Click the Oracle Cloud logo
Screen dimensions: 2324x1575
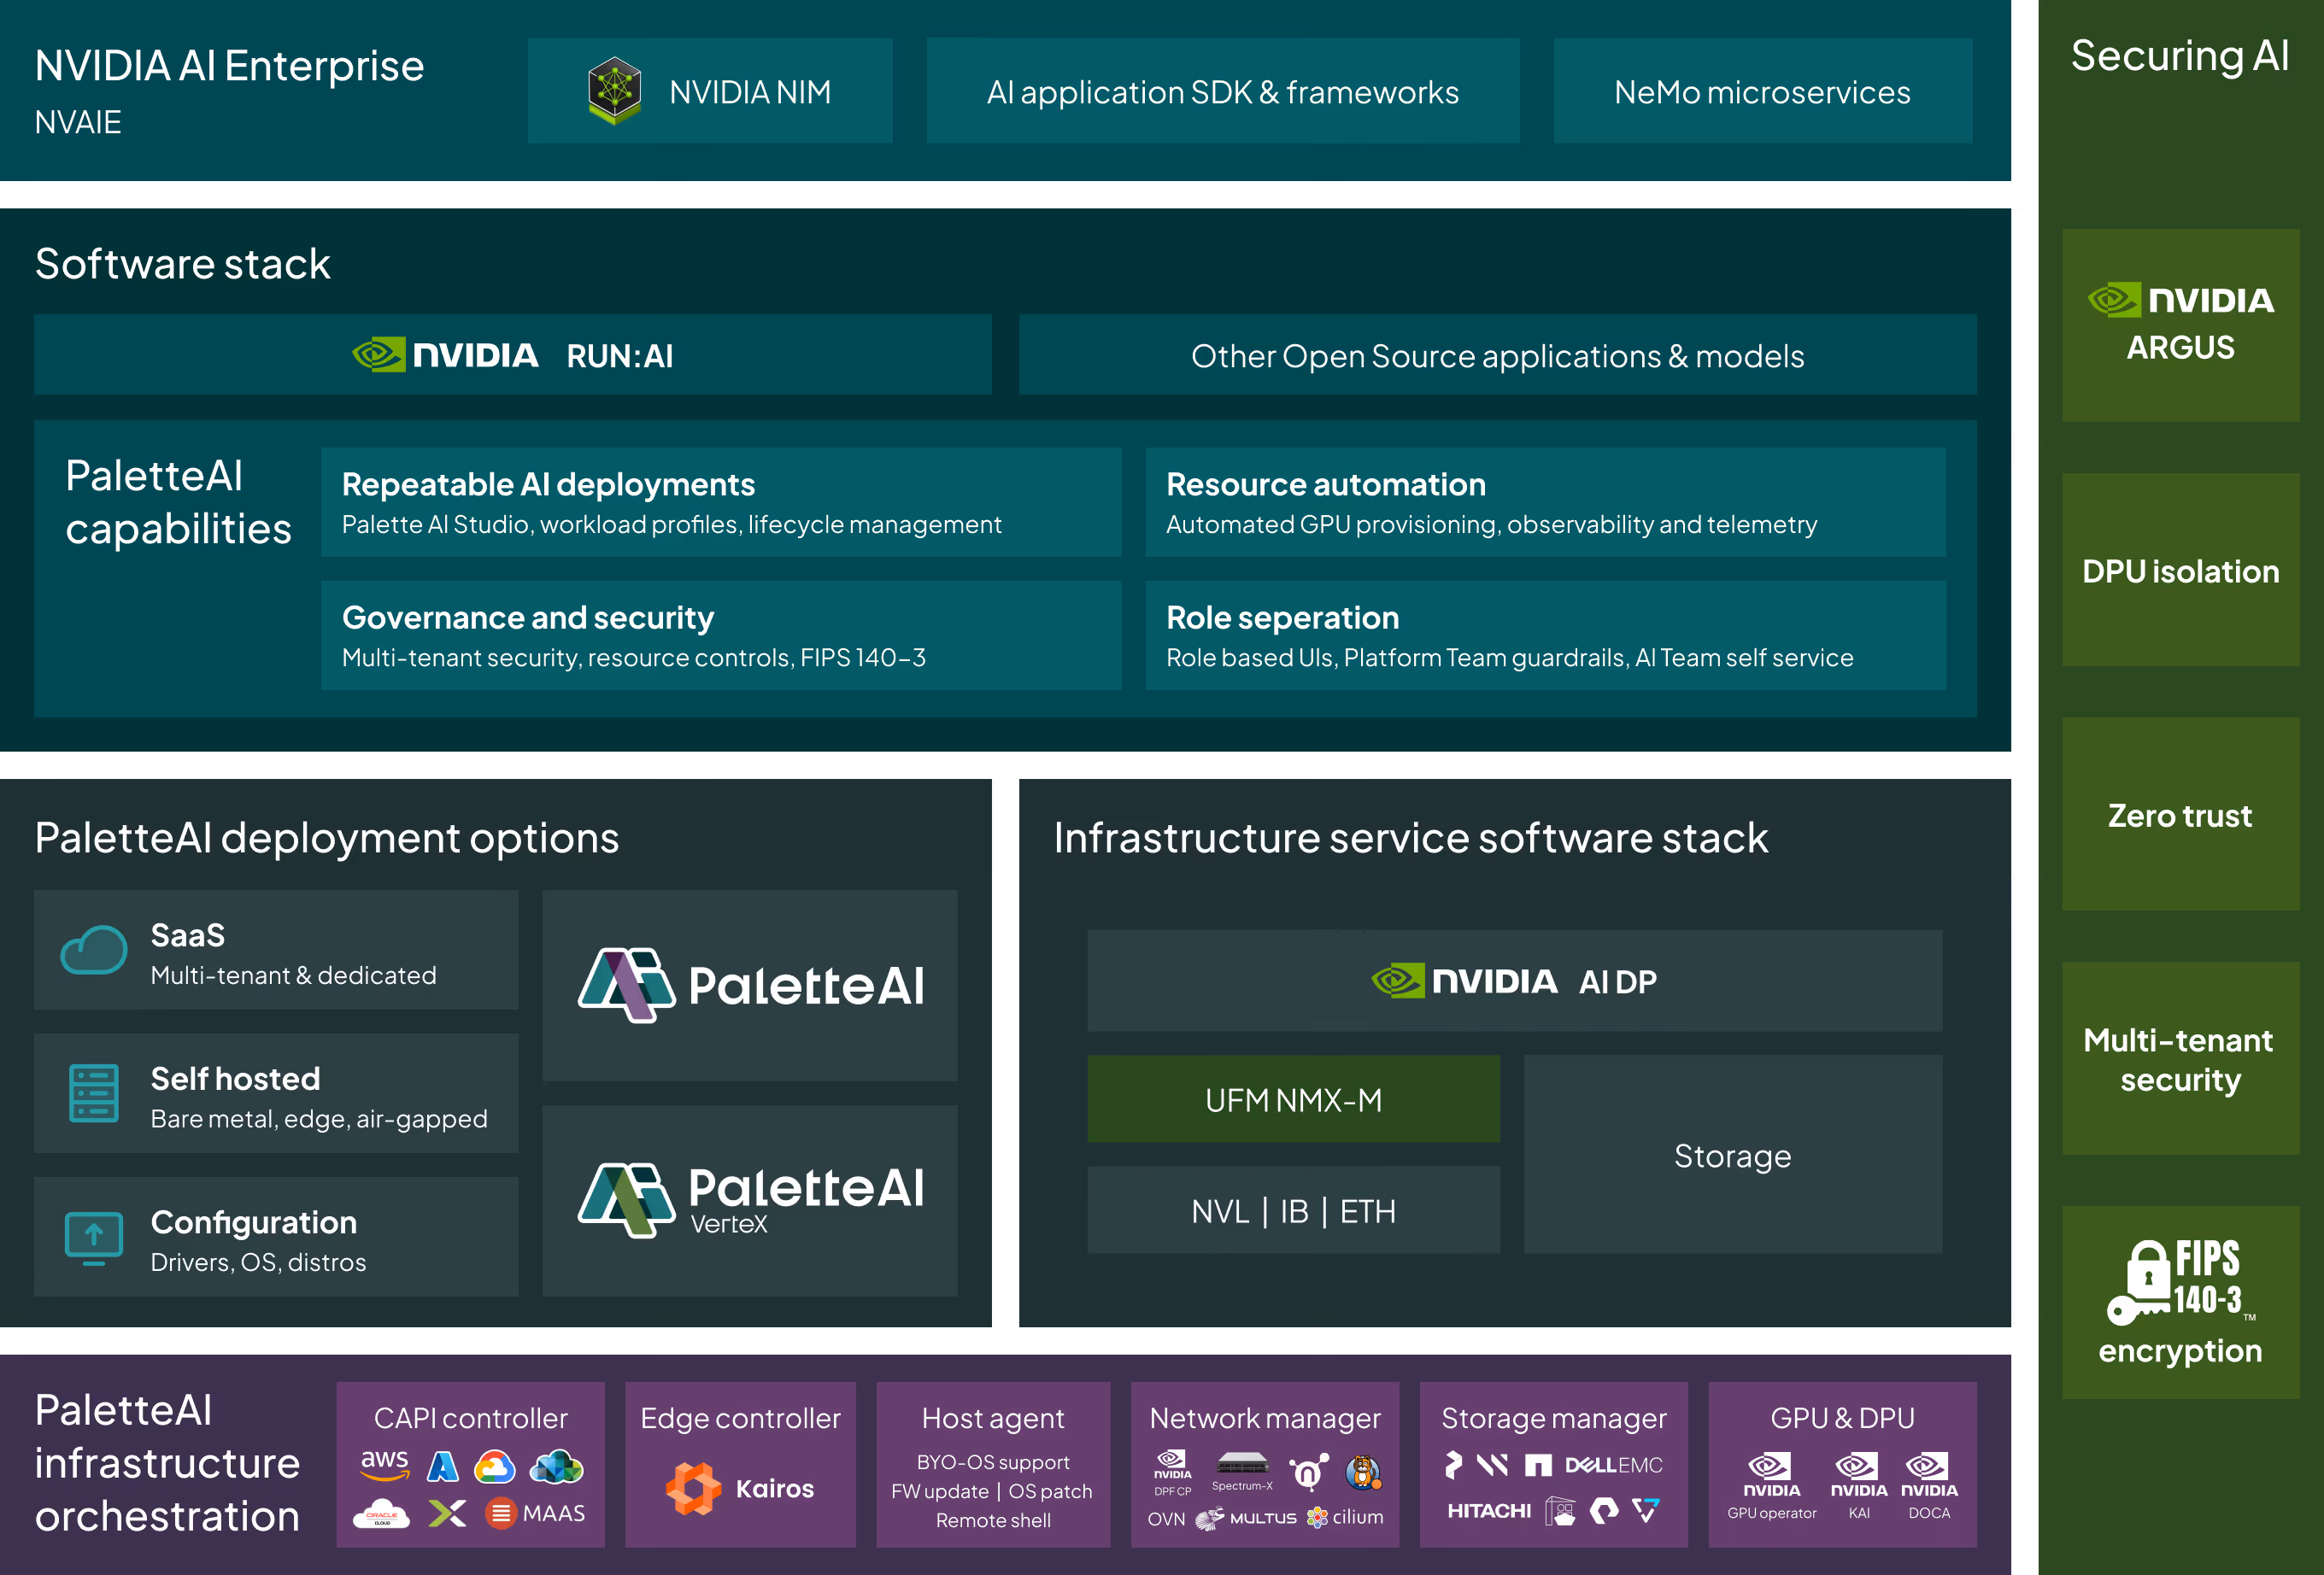coord(382,1513)
